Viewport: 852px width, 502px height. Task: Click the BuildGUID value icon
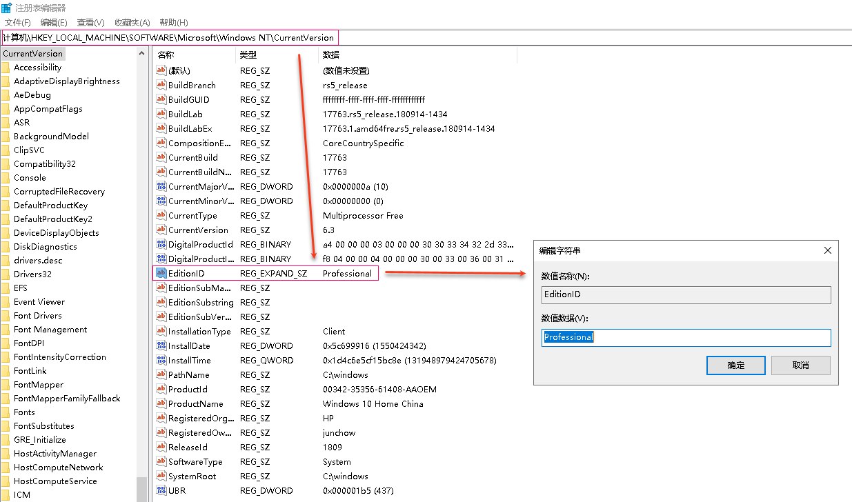tap(161, 99)
